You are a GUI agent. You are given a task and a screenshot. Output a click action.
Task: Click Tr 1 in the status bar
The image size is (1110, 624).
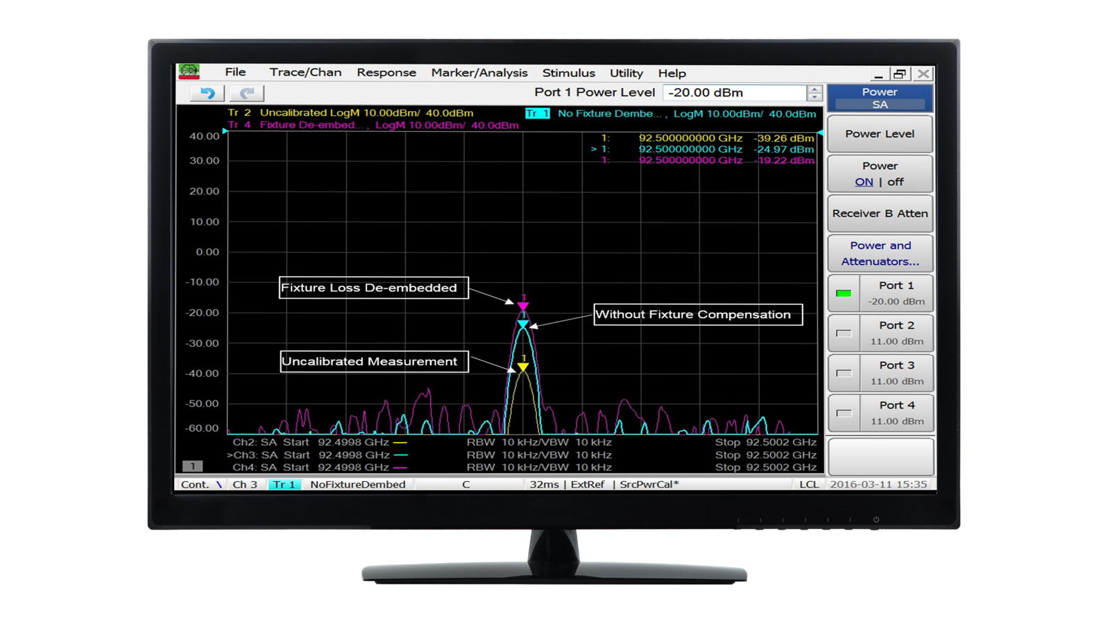(284, 485)
